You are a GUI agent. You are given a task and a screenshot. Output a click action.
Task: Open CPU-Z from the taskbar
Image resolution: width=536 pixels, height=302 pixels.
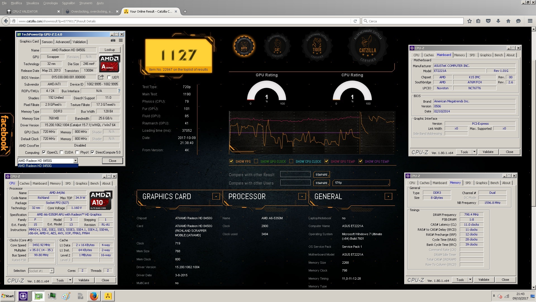pos(23,296)
